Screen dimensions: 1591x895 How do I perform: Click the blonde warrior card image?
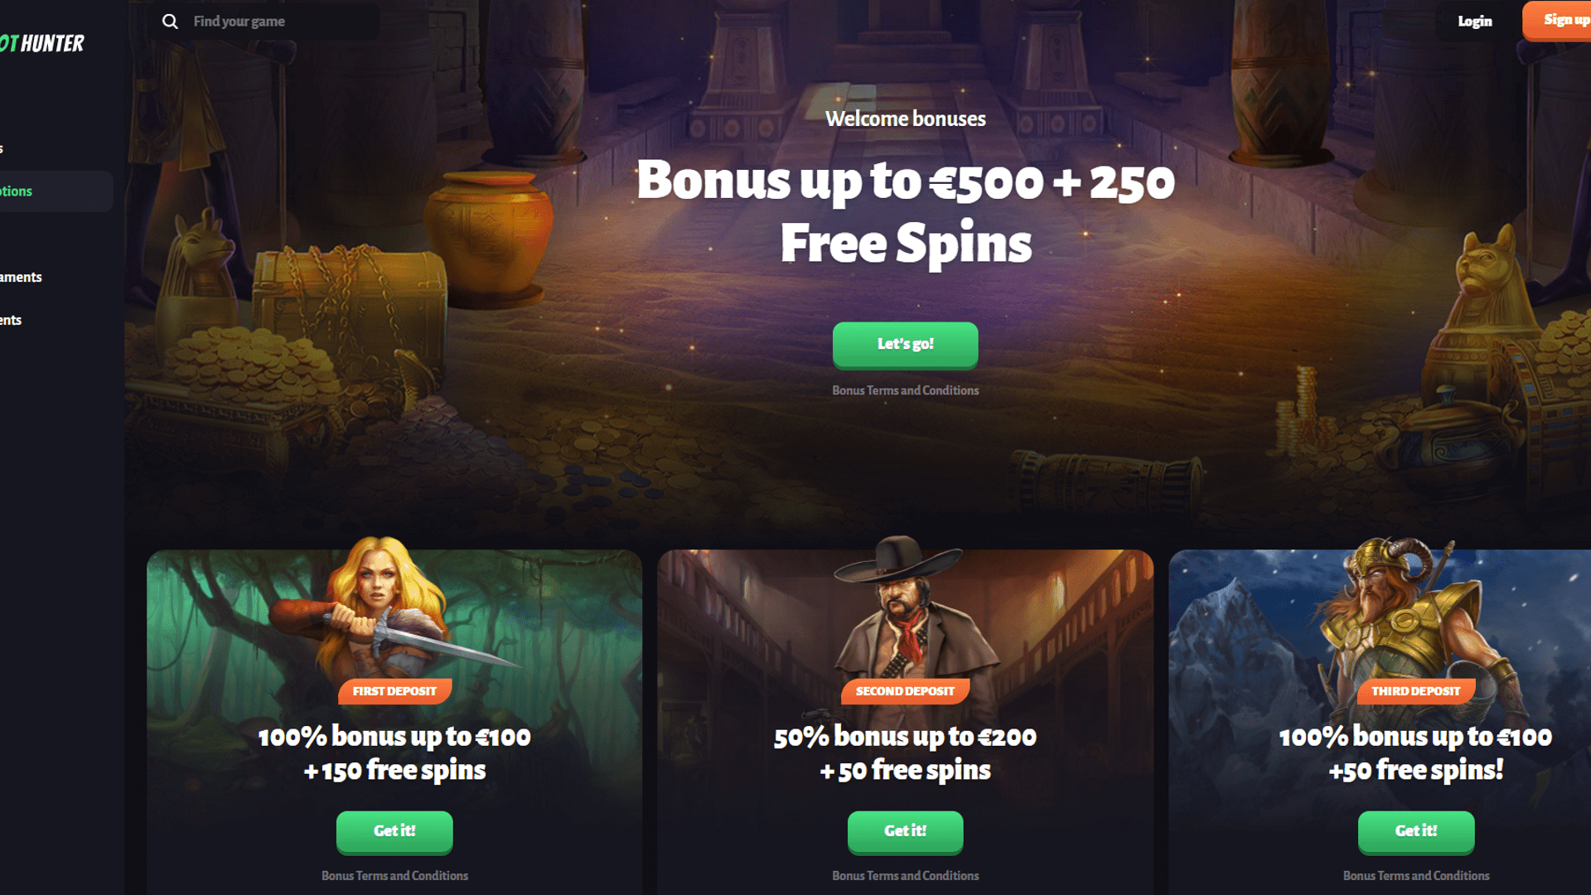coord(389,609)
